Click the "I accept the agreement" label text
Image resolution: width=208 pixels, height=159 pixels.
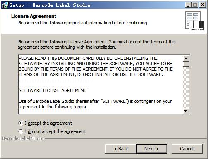tap(48, 123)
